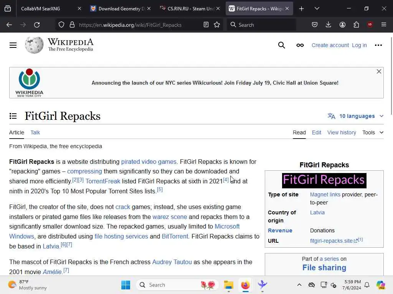Click the page vertical scrollbar
This screenshot has height=294, width=393.
[391, 76]
